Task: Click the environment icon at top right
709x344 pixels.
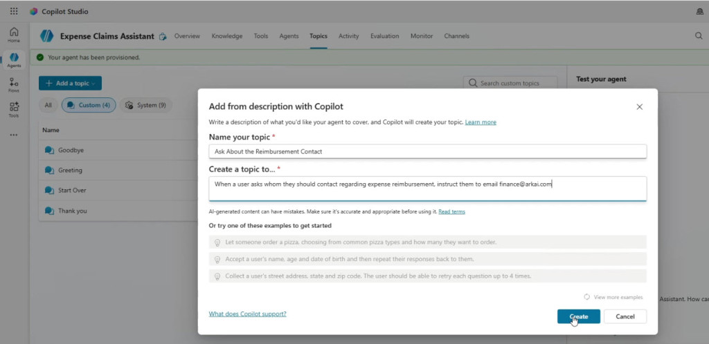Action: click(x=699, y=12)
